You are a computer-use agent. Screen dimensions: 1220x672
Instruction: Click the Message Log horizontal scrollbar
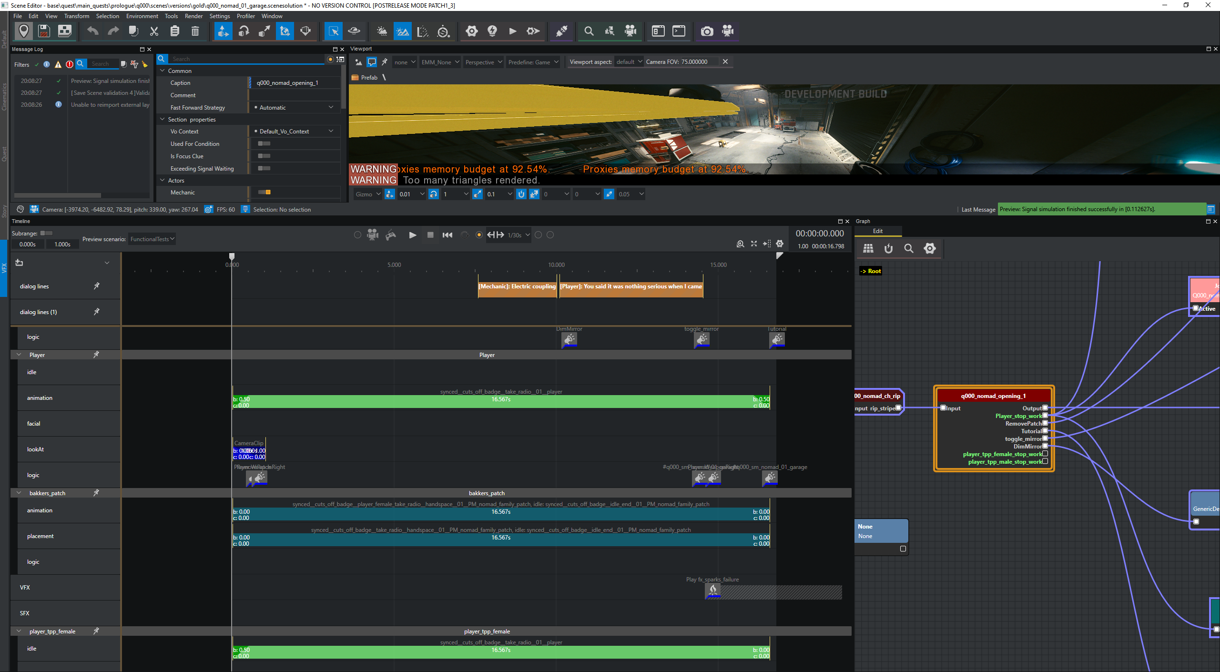coord(57,195)
